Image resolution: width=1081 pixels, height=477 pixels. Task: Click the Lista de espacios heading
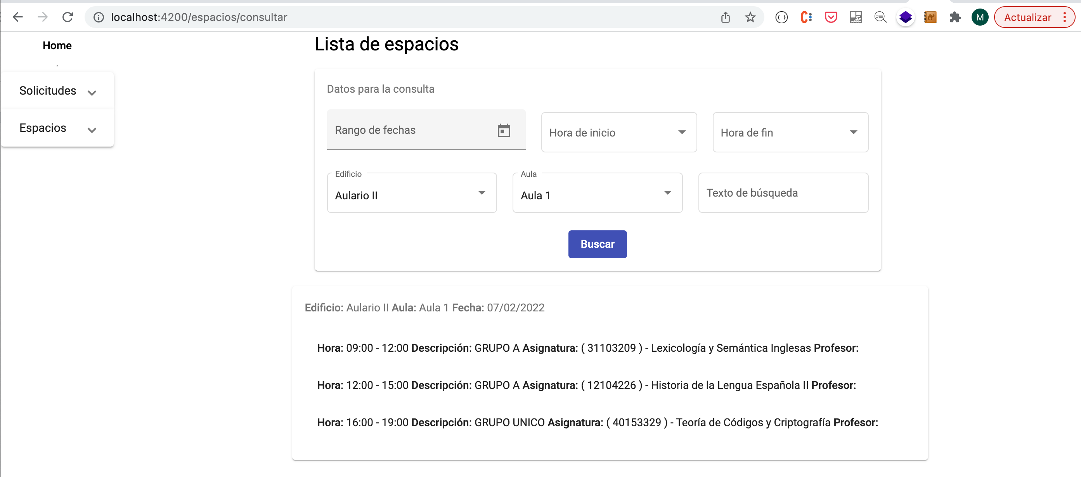pyautogui.click(x=386, y=44)
